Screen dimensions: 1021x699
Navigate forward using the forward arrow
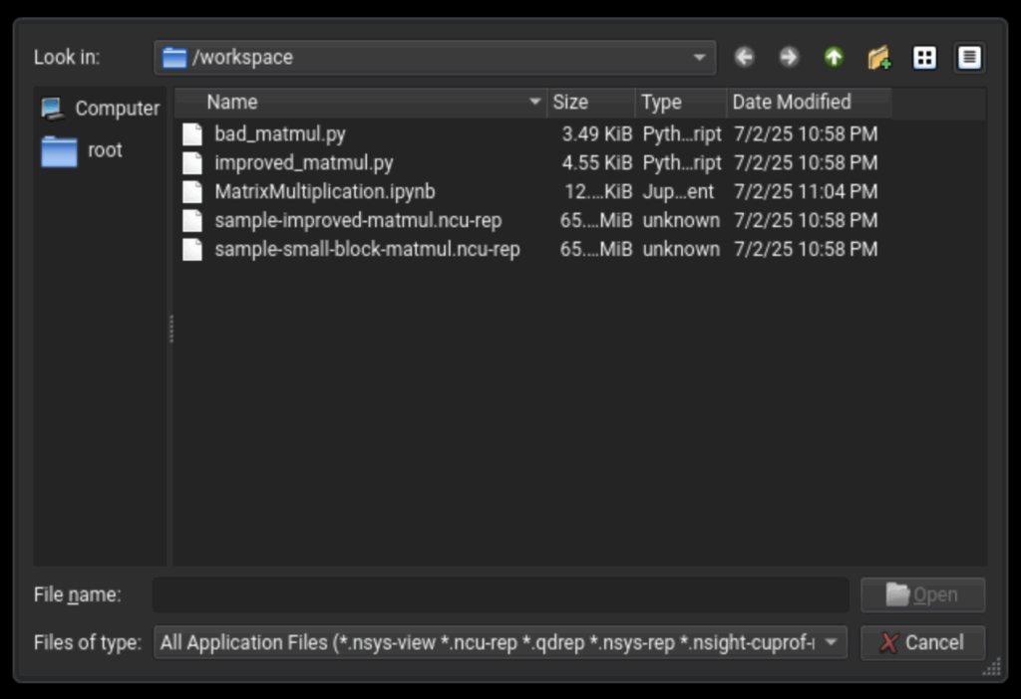pyautogui.click(x=789, y=57)
